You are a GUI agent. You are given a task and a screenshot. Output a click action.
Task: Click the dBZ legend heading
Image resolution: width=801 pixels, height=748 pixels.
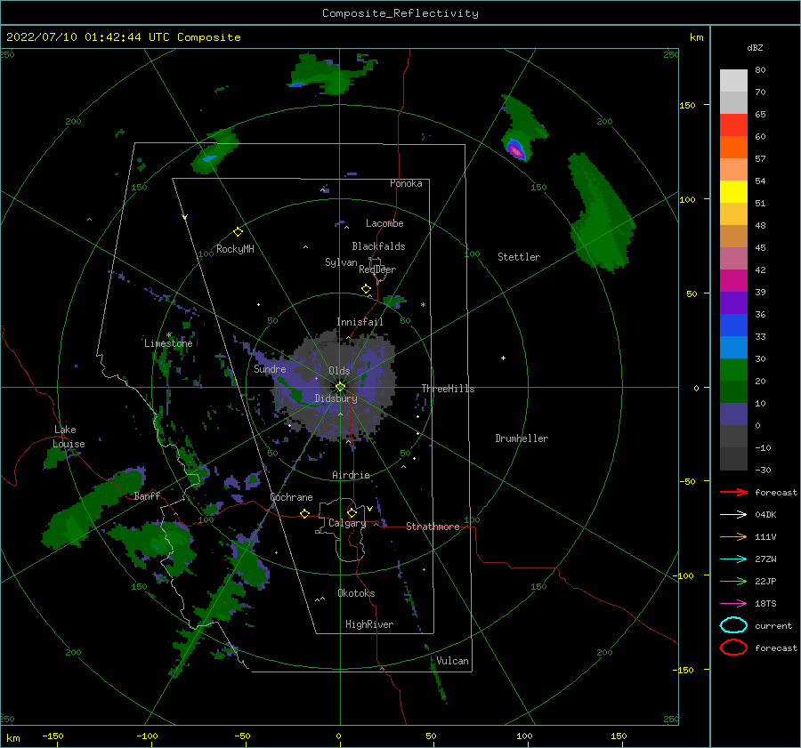click(x=755, y=48)
